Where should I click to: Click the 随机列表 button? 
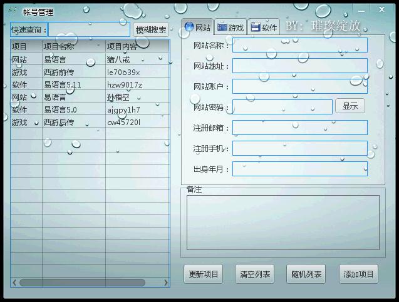pos(306,274)
